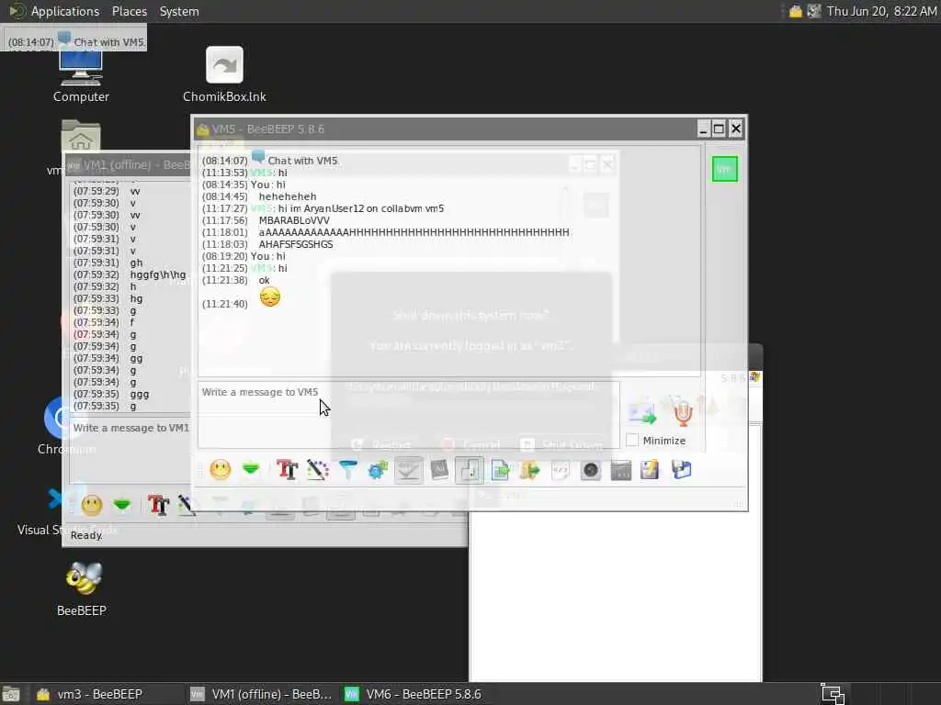Click the clock showing Thu Jun 20, 8:22 AM
The width and height of the screenshot is (941, 705).
tap(881, 11)
